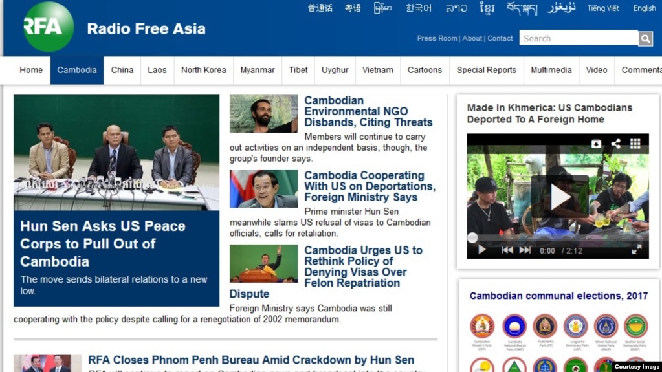This screenshot has height=372, width=662.
Task: Open Made In Khmerica video title
Action: (x=549, y=114)
